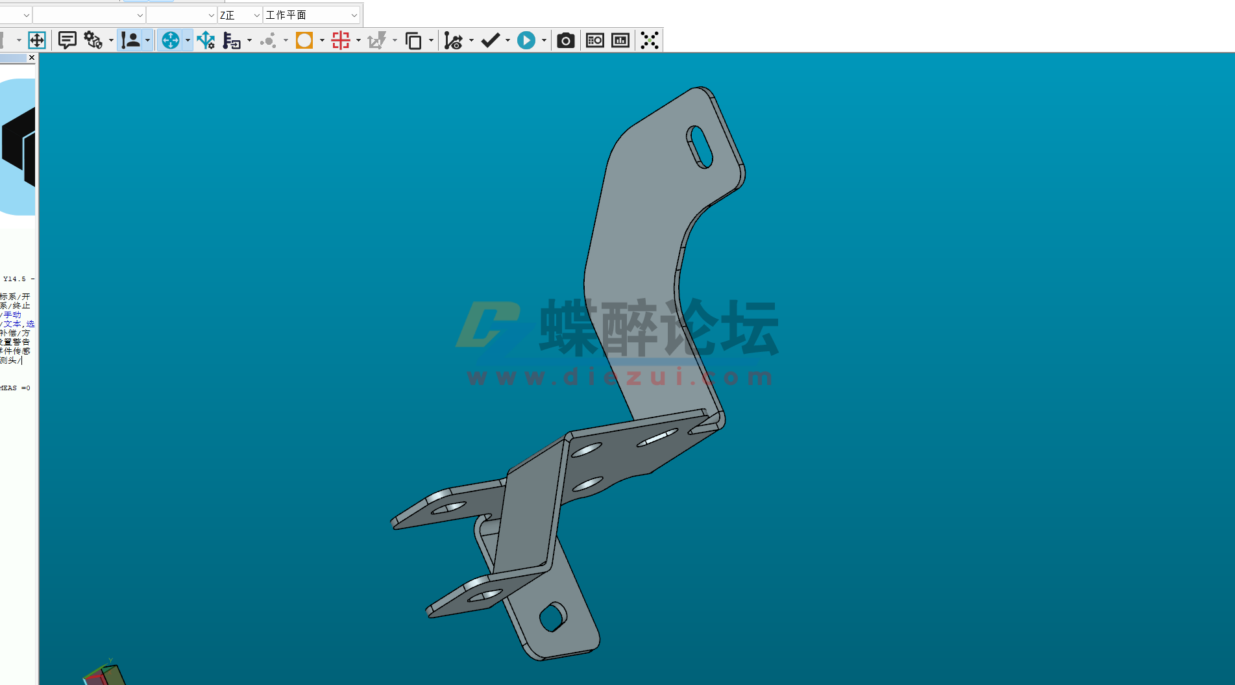Expand the arrow next to translate tool
This screenshot has height=685, width=1235.
188,40
